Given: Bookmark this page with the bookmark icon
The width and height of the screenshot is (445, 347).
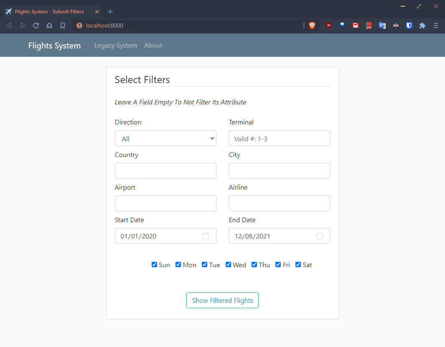Looking at the screenshot, I should click(63, 25).
